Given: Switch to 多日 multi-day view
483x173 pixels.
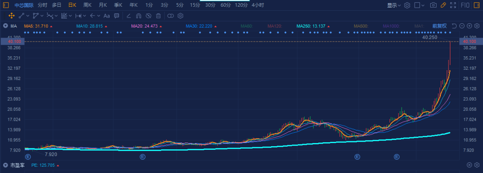Looking at the screenshot, I should [57, 5].
